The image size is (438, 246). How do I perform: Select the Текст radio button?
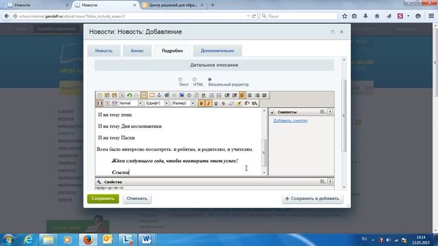tap(180, 79)
